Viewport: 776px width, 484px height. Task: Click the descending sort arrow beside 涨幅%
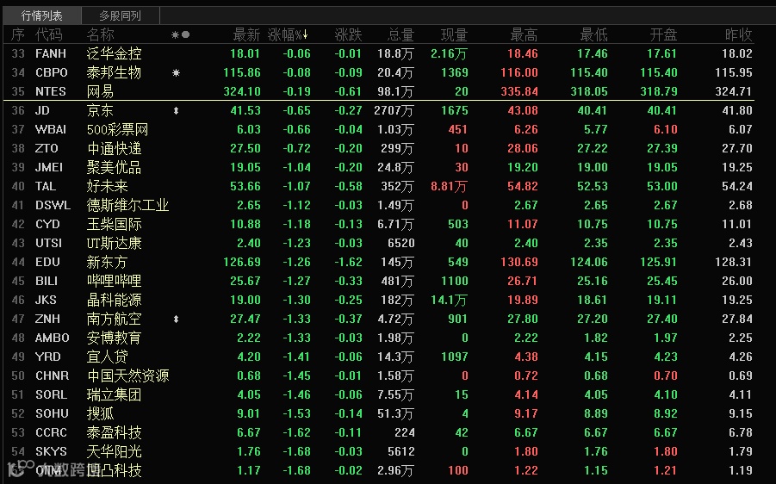[x=306, y=34]
